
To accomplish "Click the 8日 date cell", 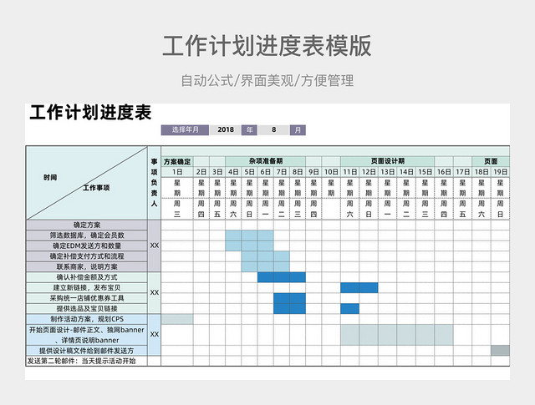I will tap(298, 172).
